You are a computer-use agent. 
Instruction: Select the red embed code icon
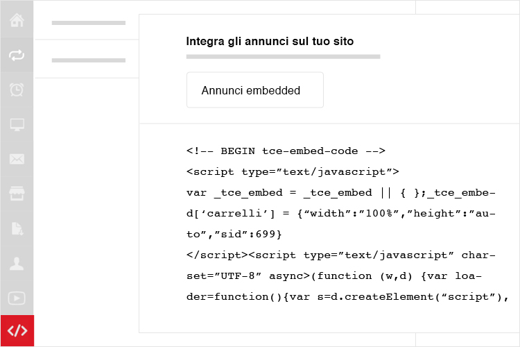tap(17, 331)
